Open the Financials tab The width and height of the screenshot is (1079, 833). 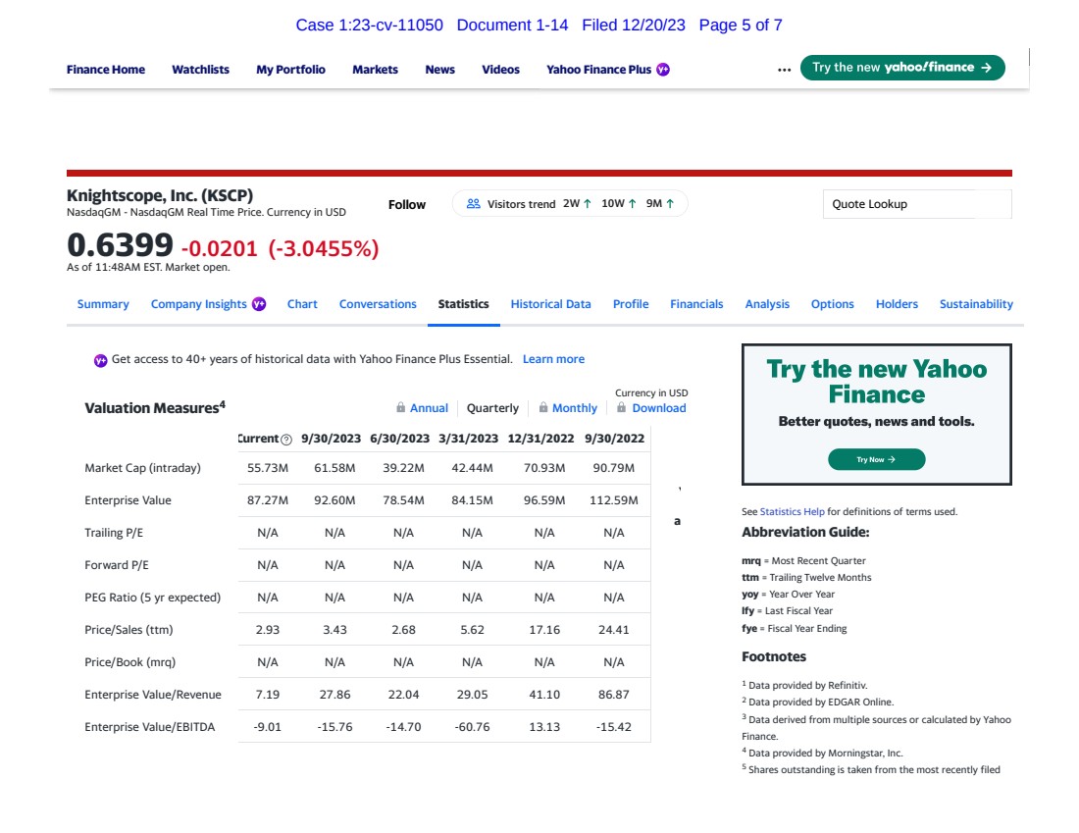[x=696, y=304]
